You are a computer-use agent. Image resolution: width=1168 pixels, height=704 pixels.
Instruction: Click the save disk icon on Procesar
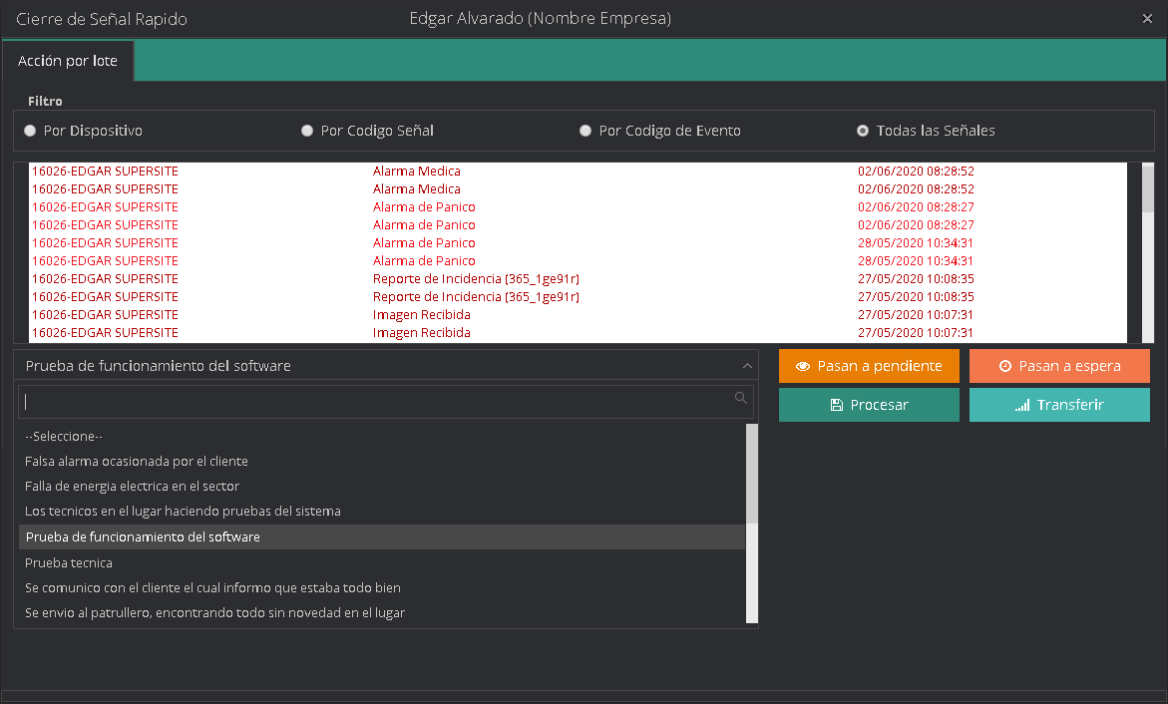pyautogui.click(x=837, y=406)
